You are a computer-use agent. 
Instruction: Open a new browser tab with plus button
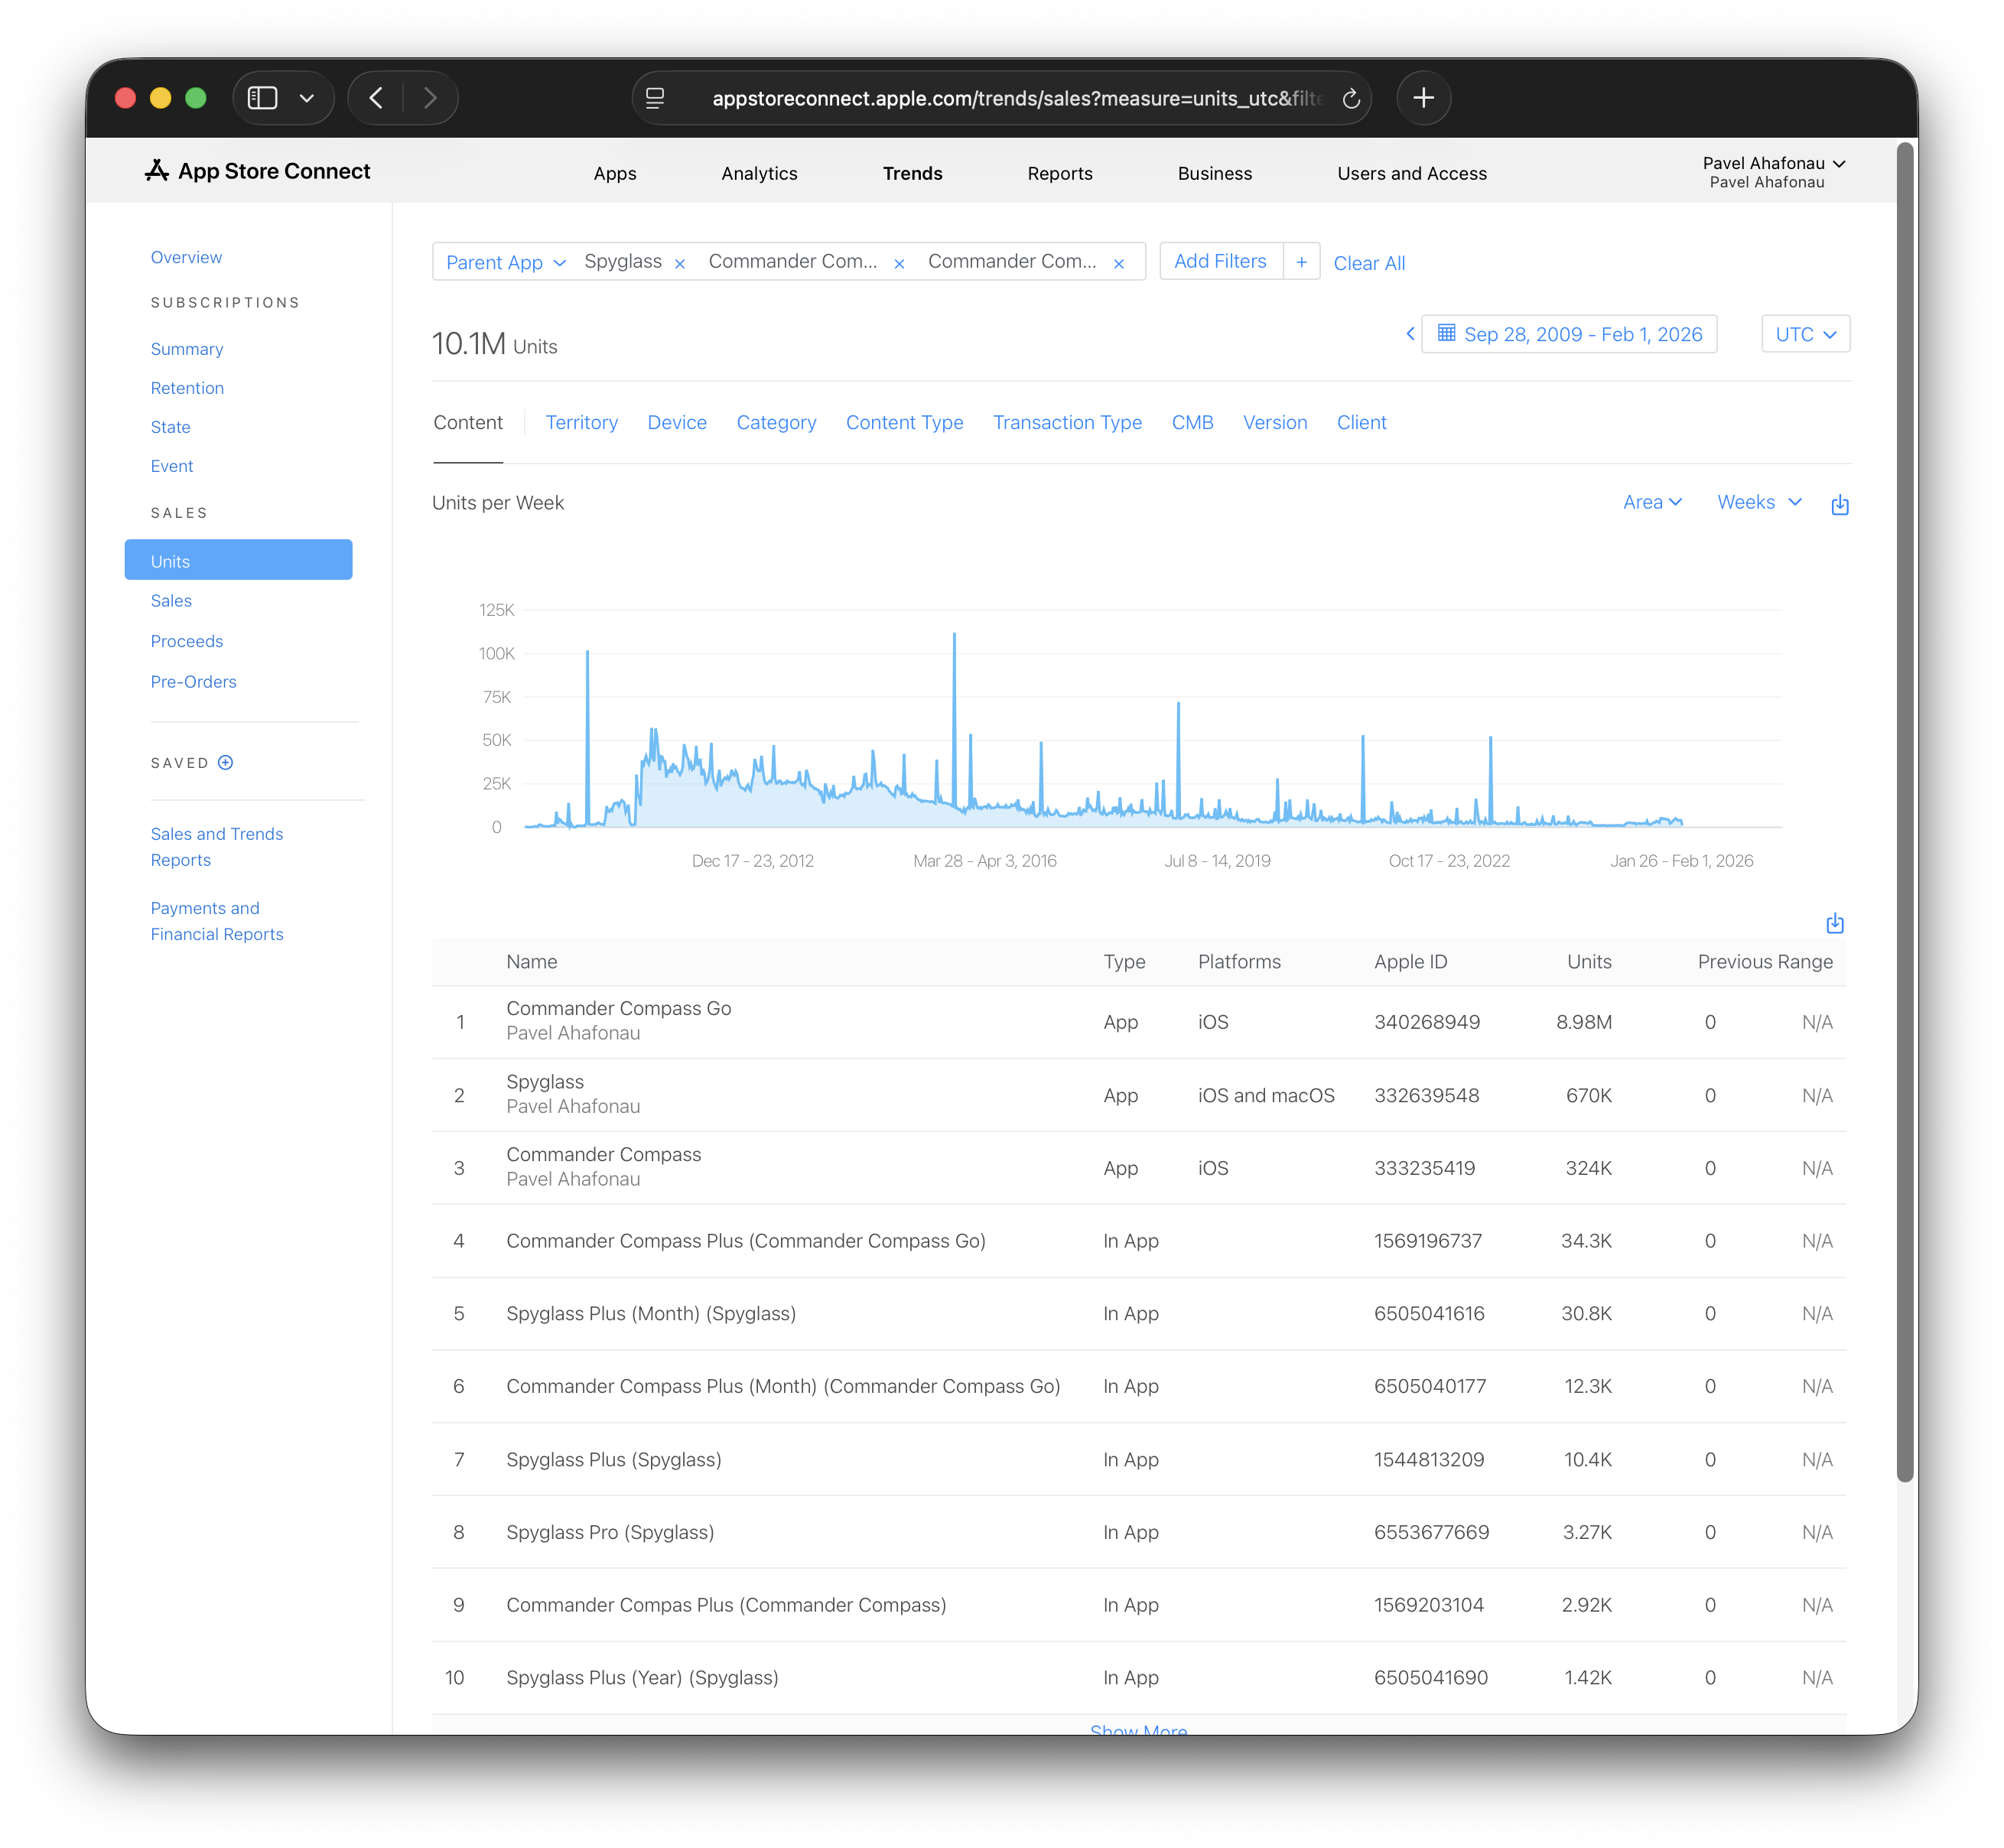point(1423,98)
